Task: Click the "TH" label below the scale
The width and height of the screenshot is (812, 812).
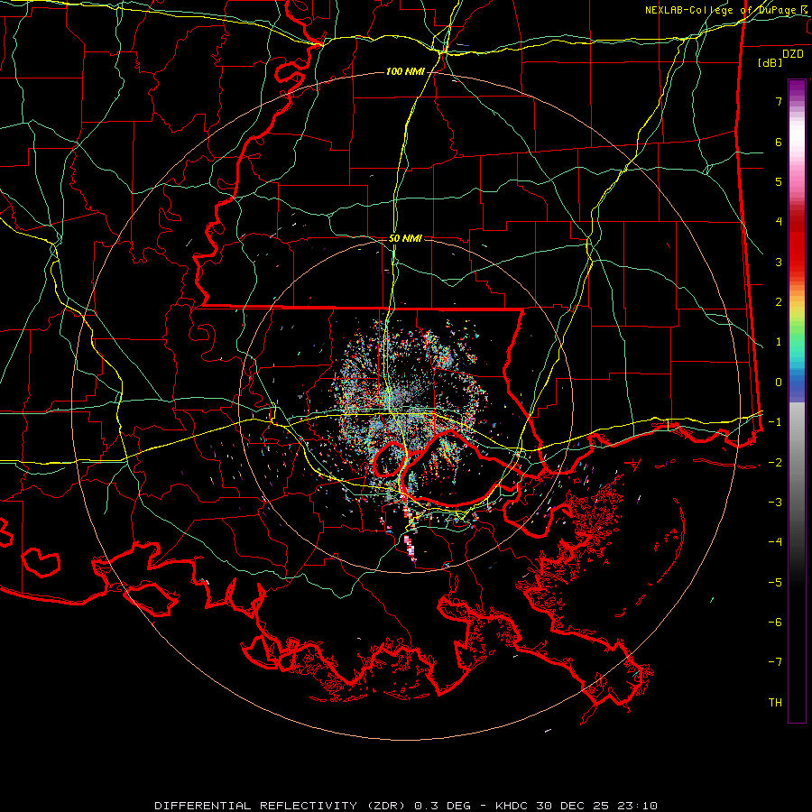Action: [x=775, y=703]
